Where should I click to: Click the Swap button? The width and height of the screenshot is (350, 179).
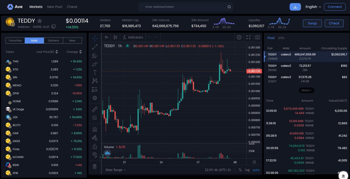click(x=312, y=23)
